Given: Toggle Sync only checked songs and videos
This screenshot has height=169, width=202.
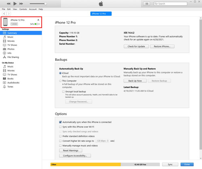Looking at the screenshot, I should [60, 132].
